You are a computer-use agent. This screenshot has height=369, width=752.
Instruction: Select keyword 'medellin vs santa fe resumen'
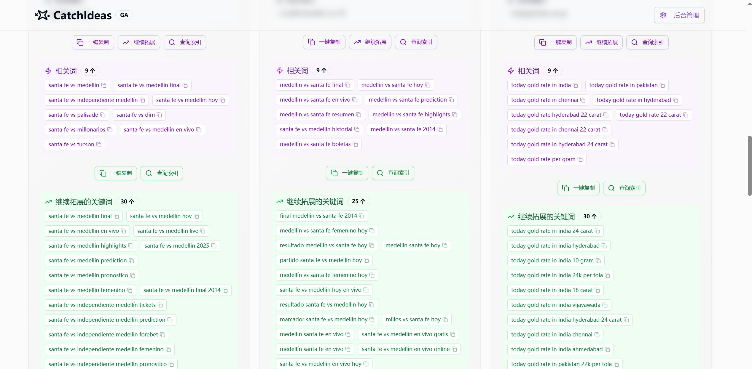coord(321,115)
